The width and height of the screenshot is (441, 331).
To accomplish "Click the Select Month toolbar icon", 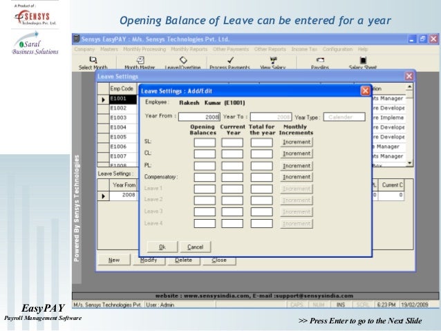I will 93,60.
